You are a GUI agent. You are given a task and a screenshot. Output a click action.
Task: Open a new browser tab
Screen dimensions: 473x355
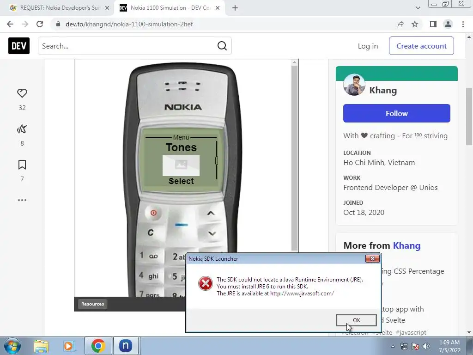point(235,8)
